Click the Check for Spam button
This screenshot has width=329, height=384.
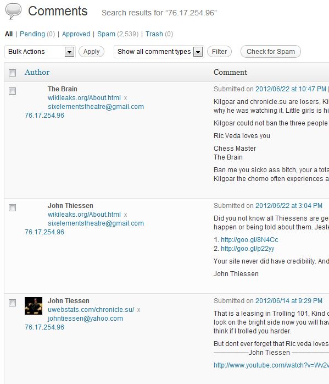271,52
